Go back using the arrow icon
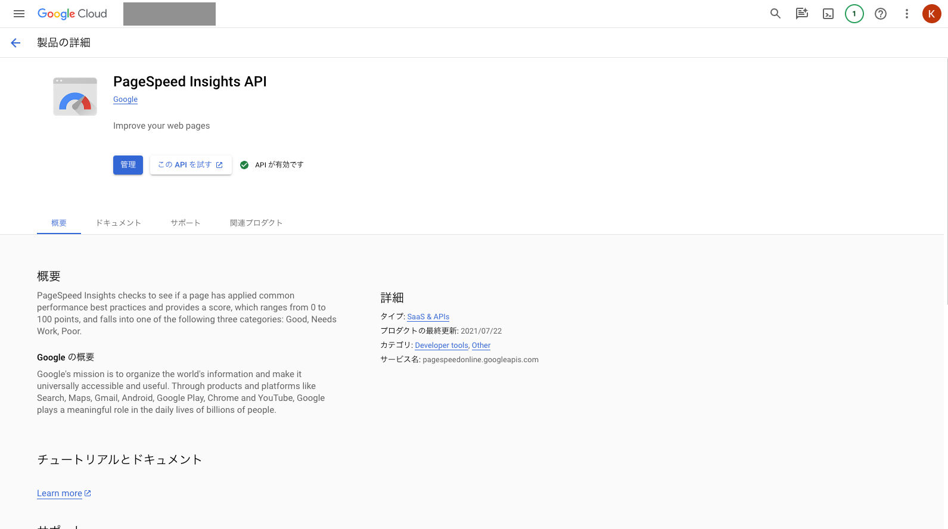The image size is (948, 529). click(x=15, y=43)
